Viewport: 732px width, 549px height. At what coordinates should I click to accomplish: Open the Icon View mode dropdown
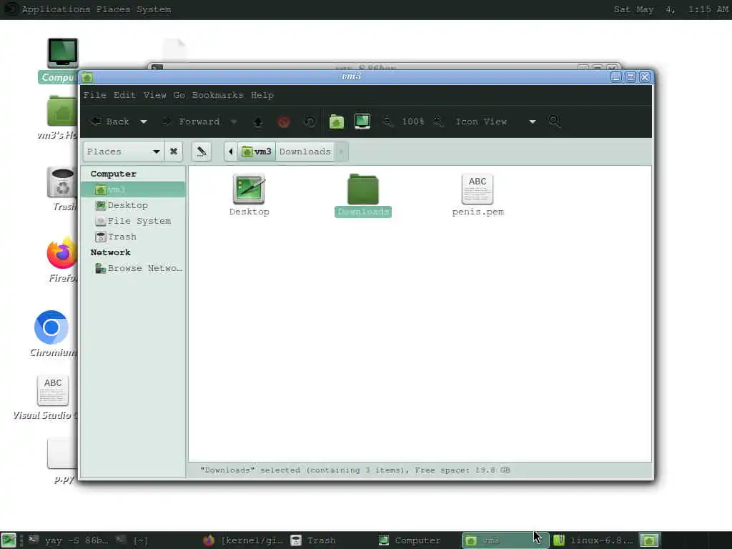pos(495,122)
